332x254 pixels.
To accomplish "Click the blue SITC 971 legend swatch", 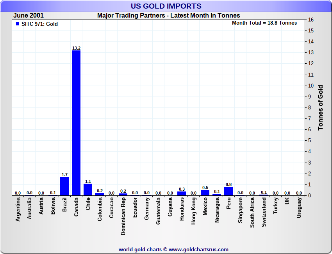I will pyautogui.click(x=18, y=24).
